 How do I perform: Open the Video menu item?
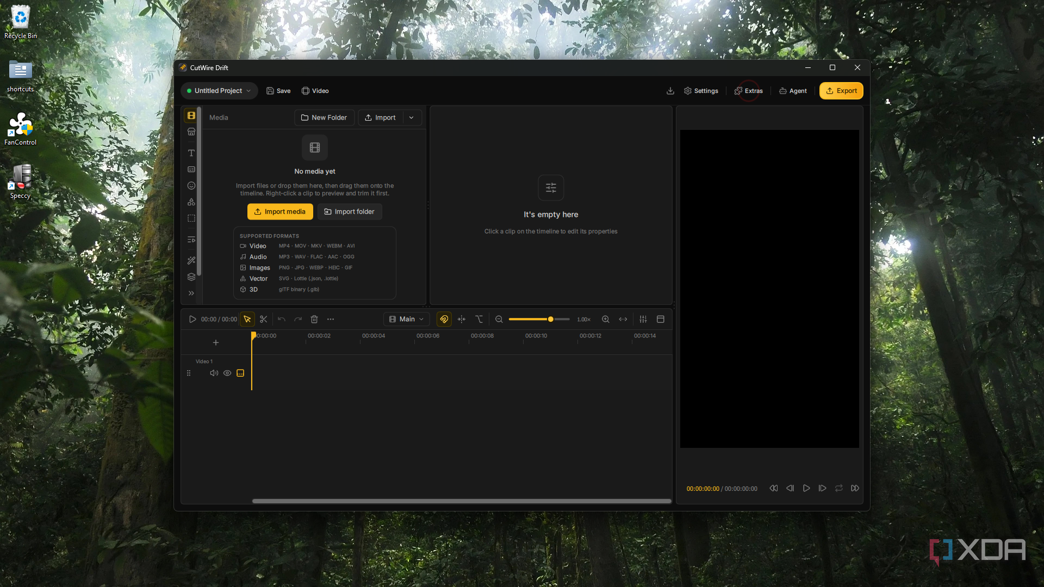pos(315,91)
